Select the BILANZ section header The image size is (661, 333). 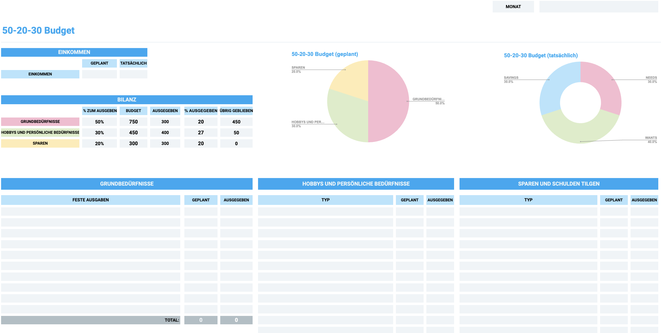[127, 100]
